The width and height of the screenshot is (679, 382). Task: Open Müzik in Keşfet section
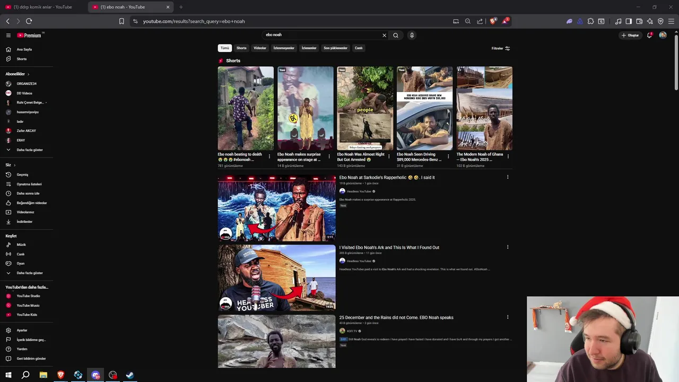coord(27,245)
